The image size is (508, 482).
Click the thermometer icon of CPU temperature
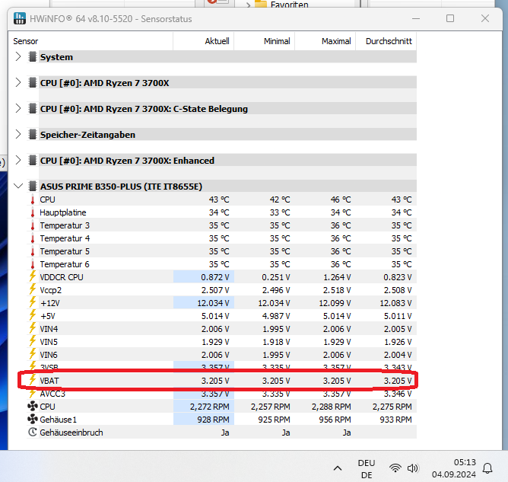[x=33, y=200]
